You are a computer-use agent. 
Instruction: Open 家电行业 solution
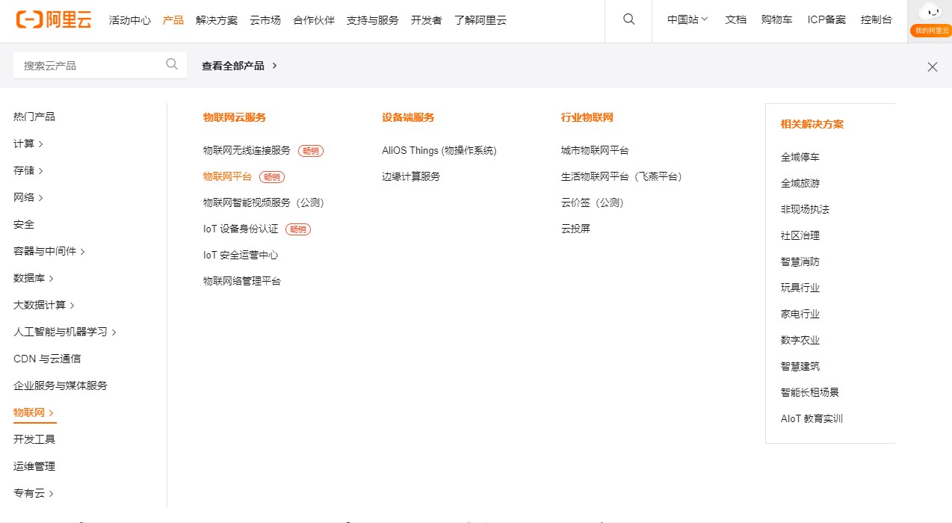click(800, 314)
